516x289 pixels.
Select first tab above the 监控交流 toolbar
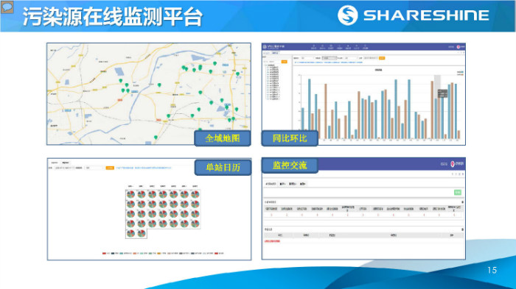271,184
